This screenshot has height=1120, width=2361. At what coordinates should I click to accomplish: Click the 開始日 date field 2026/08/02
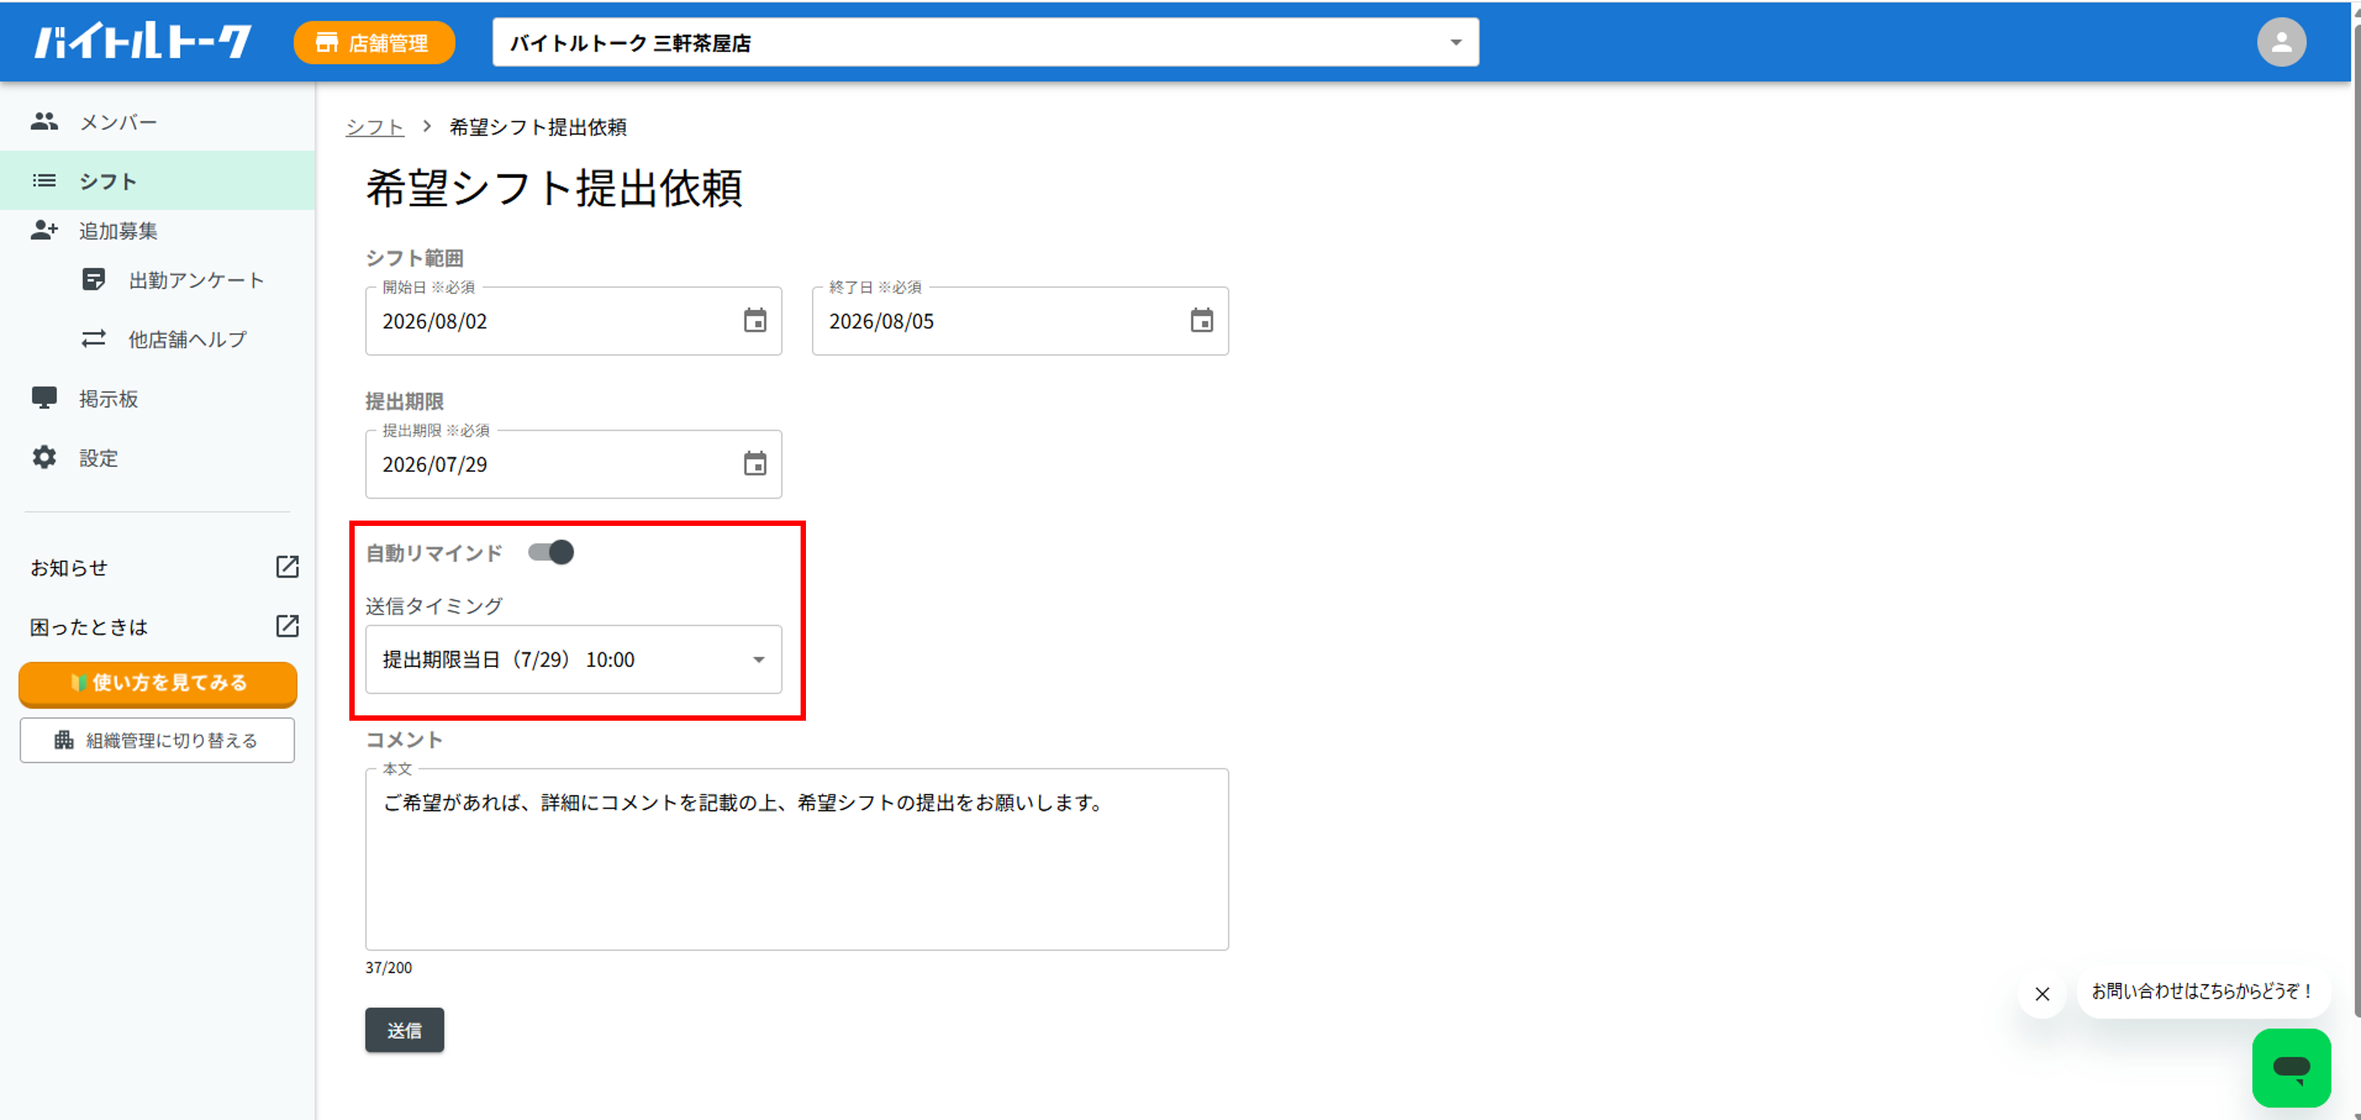[573, 321]
